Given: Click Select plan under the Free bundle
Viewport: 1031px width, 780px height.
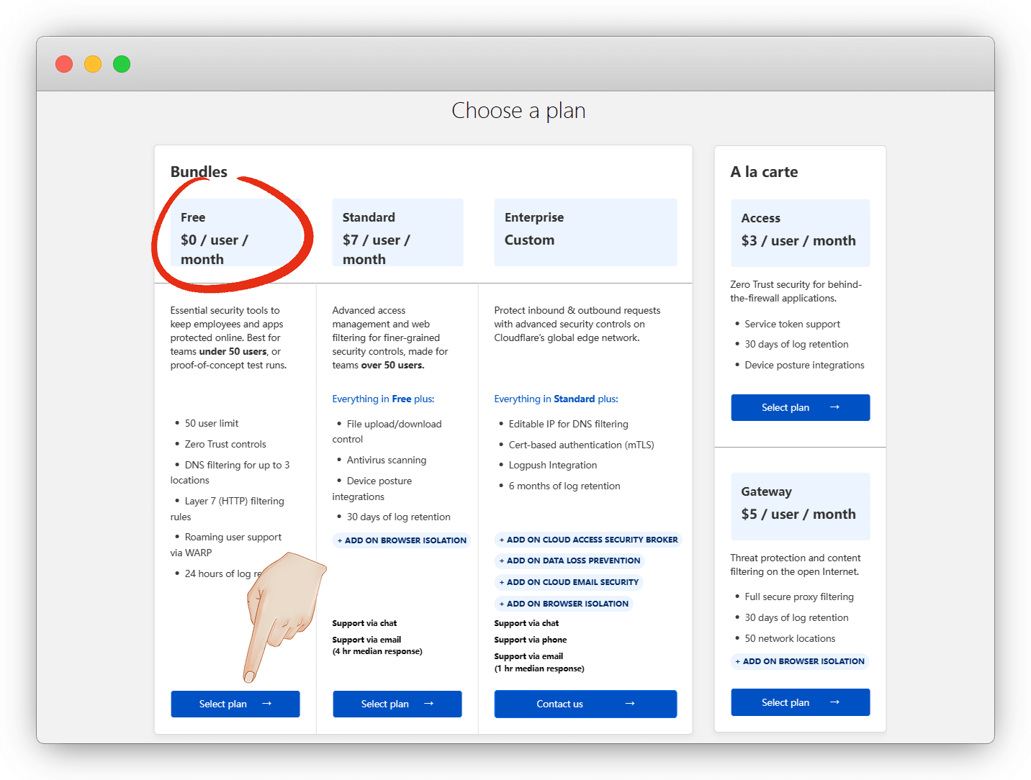Looking at the screenshot, I should [222, 704].
